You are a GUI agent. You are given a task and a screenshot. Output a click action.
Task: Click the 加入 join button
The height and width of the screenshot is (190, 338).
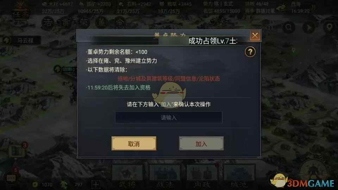(x=201, y=144)
